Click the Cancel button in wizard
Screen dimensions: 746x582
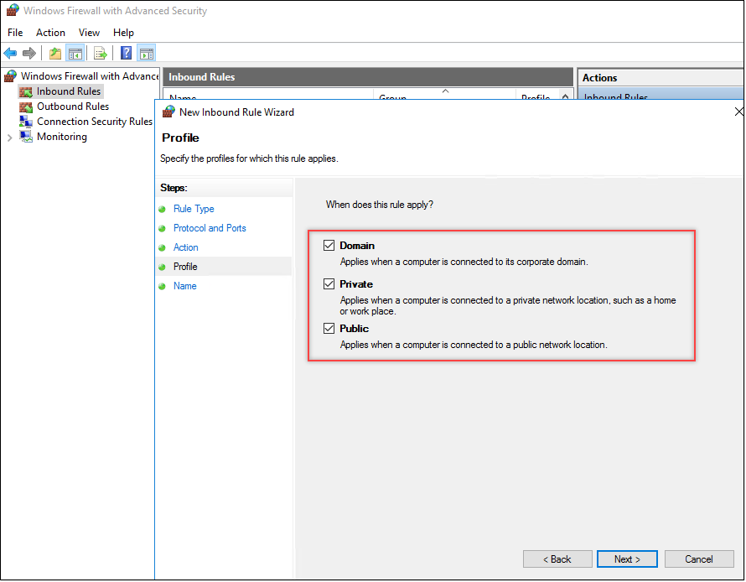tap(698, 559)
